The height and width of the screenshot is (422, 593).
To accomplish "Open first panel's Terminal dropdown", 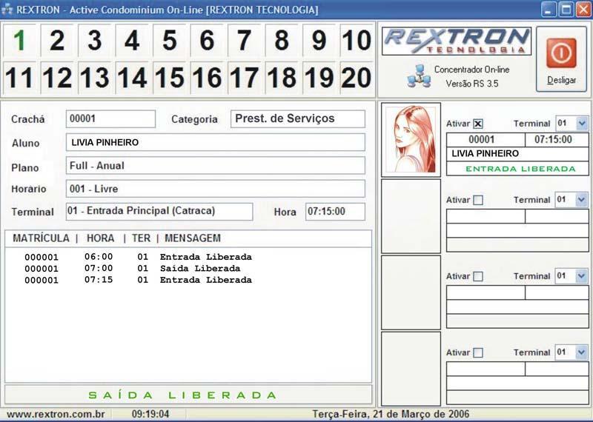I will point(582,123).
